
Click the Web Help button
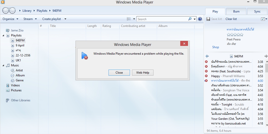[143, 73]
